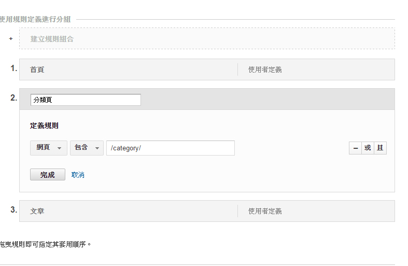This screenshot has height=266, width=408.
Task: Click rule number 2 handle
Action: tap(14, 98)
